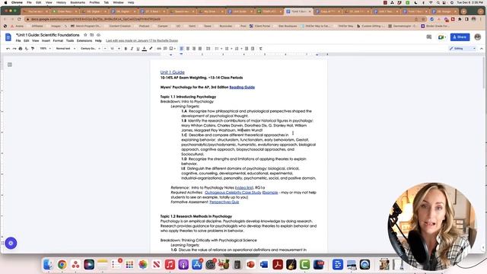Open the Unit 1 Guide link
This screenshot has height=274, width=487.
(x=173, y=72)
